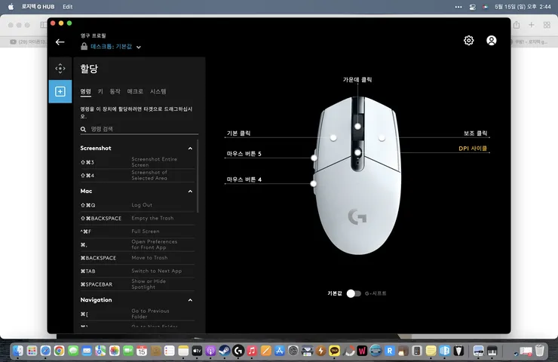The height and width of the screenshot is (362, 558).
Task: Open the Edit menu
Action: [67, 7]
